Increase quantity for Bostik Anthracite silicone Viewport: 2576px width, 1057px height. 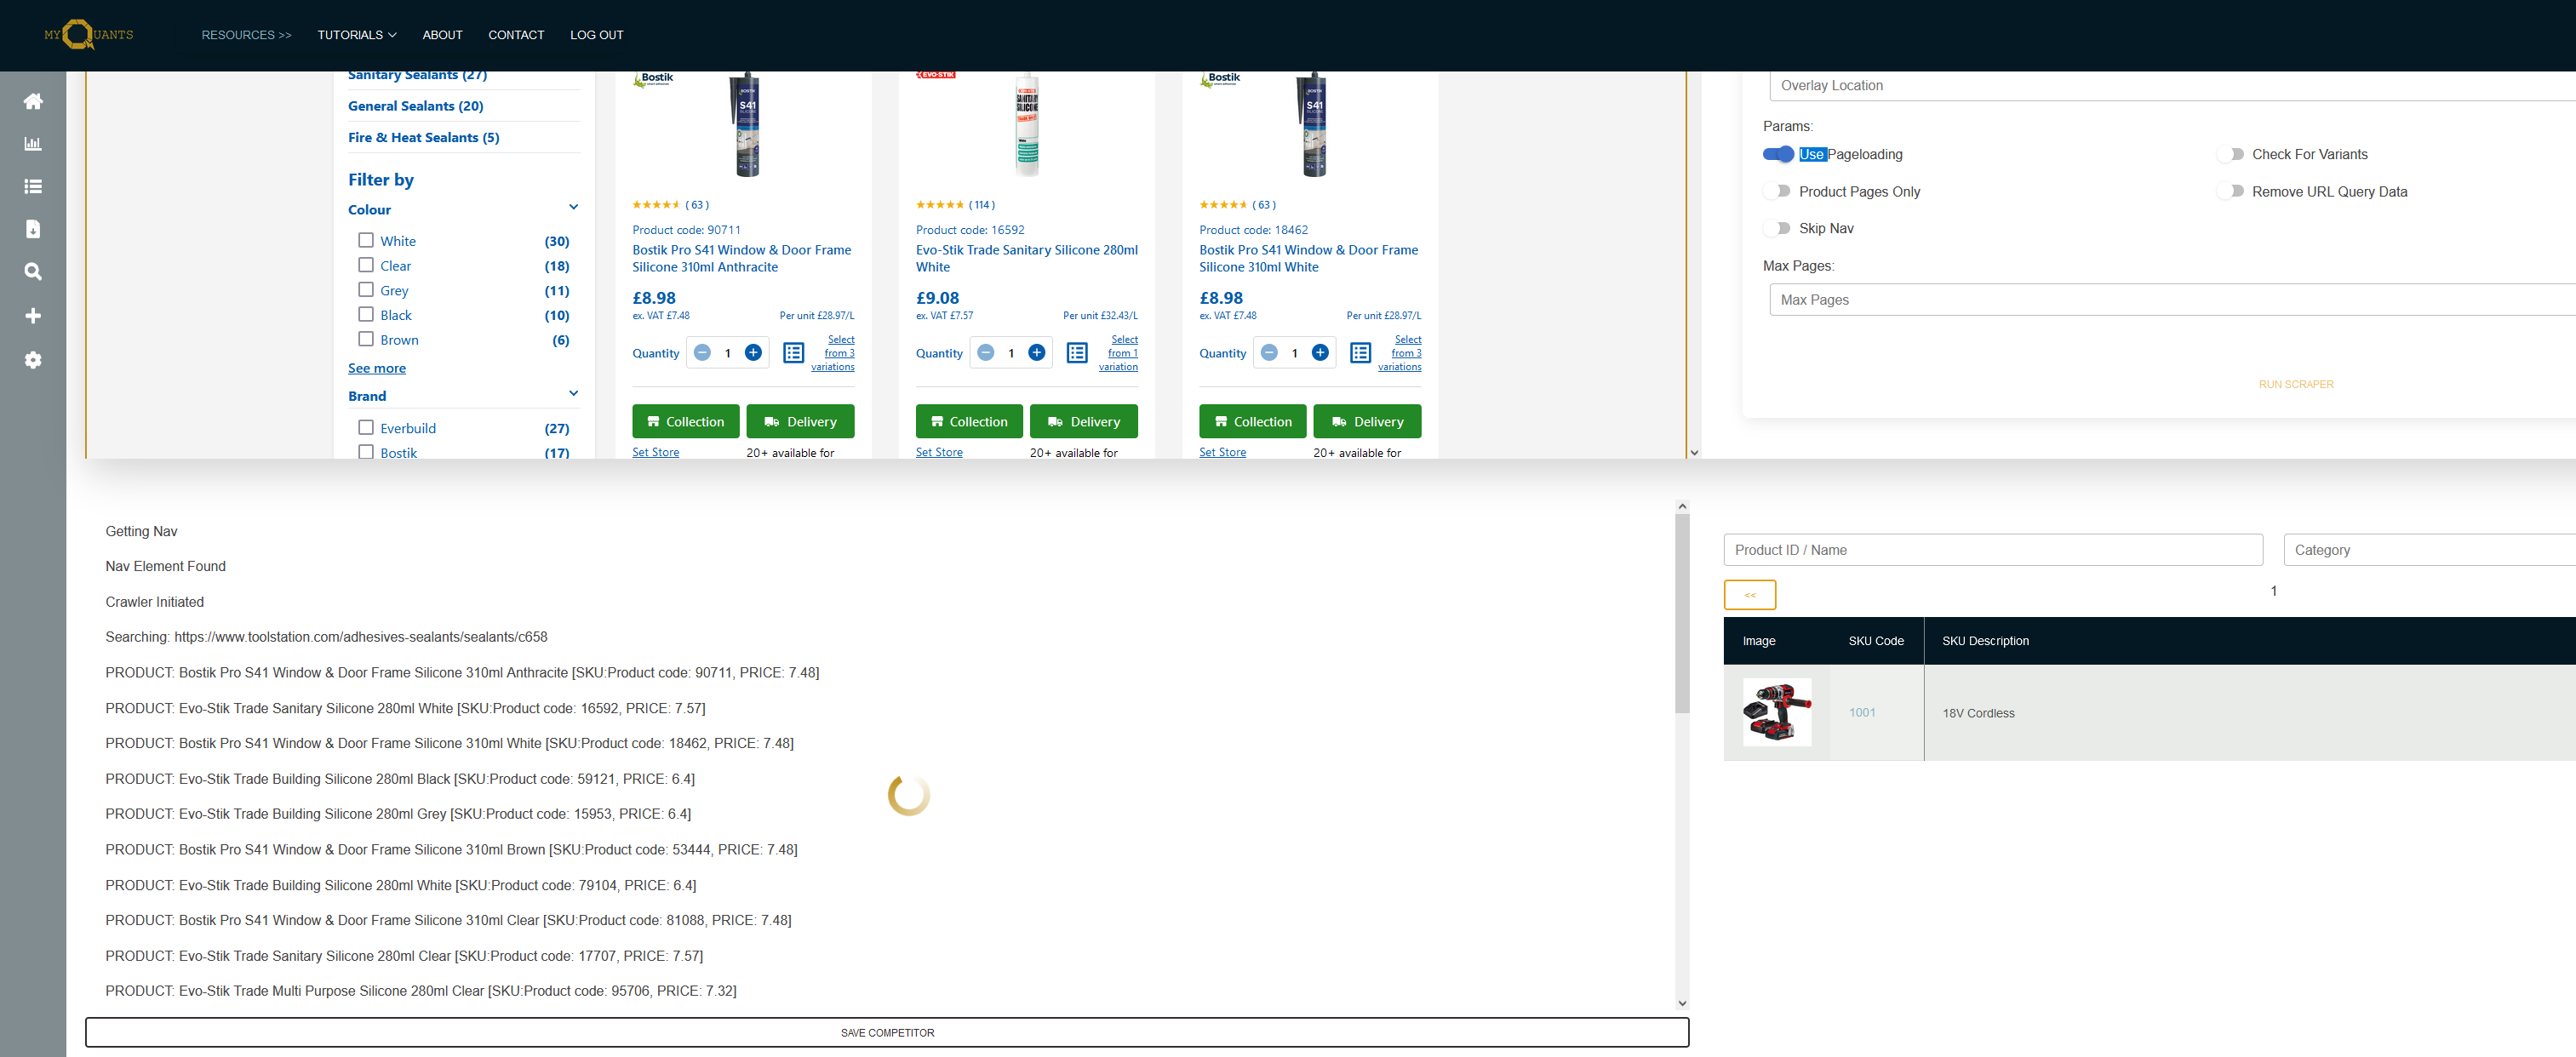[x=753, y=353]
